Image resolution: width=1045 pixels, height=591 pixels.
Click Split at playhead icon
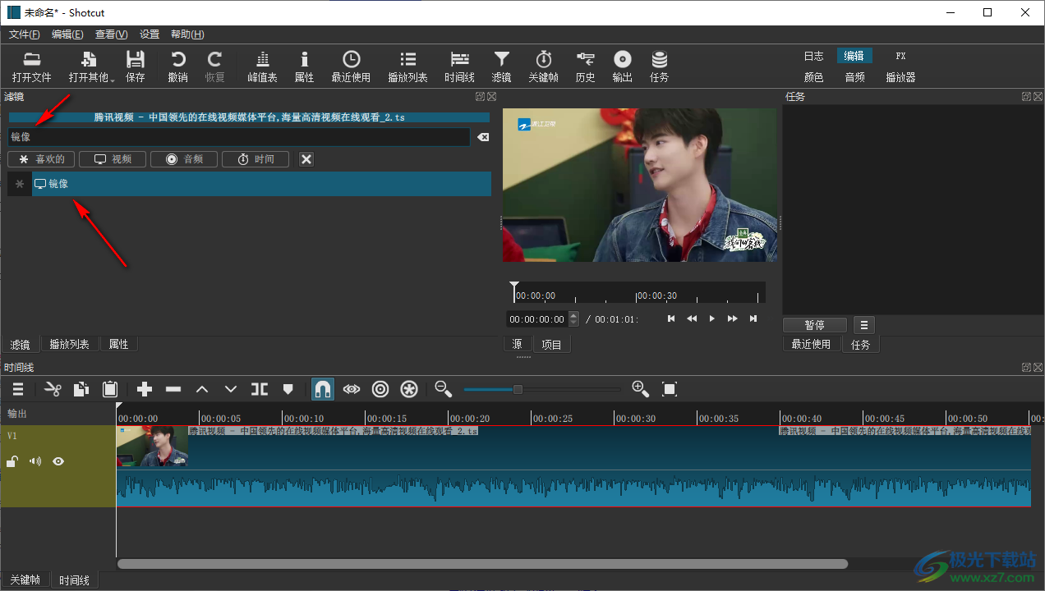point(260,389)
